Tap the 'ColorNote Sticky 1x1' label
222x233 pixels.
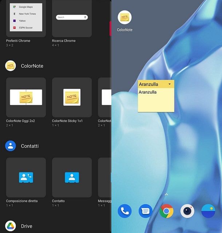point(67,121)
